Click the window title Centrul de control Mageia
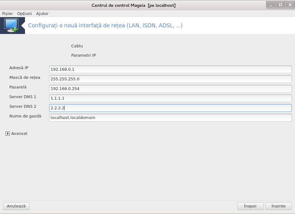 coord(133,5)
